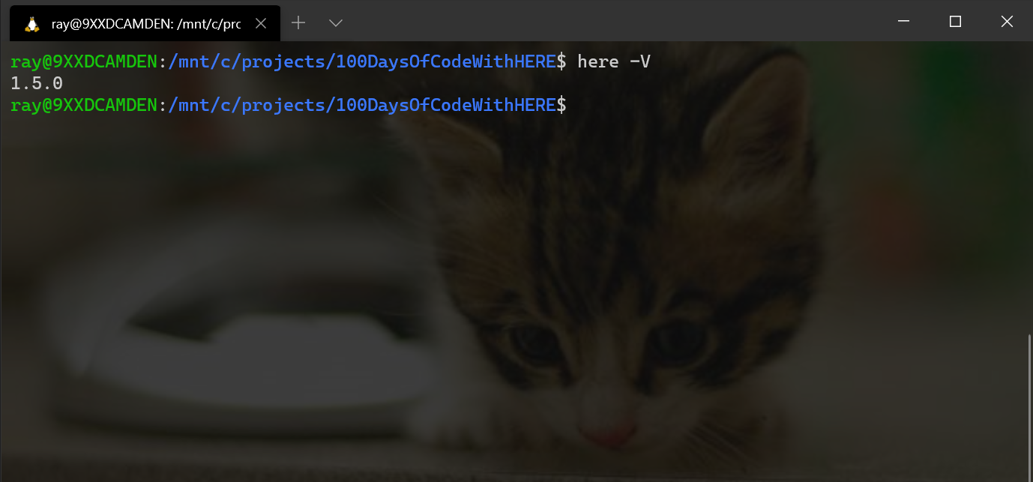1033x482 pixels.
Task: Click the scrollbar thumb on the right edge
Action: [1029, 407]
